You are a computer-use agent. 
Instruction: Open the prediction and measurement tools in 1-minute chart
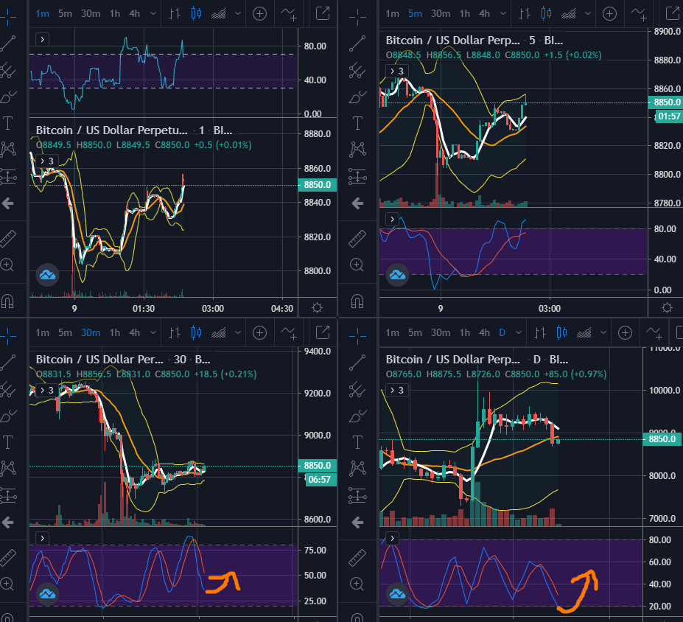click(x=8, y=176)
